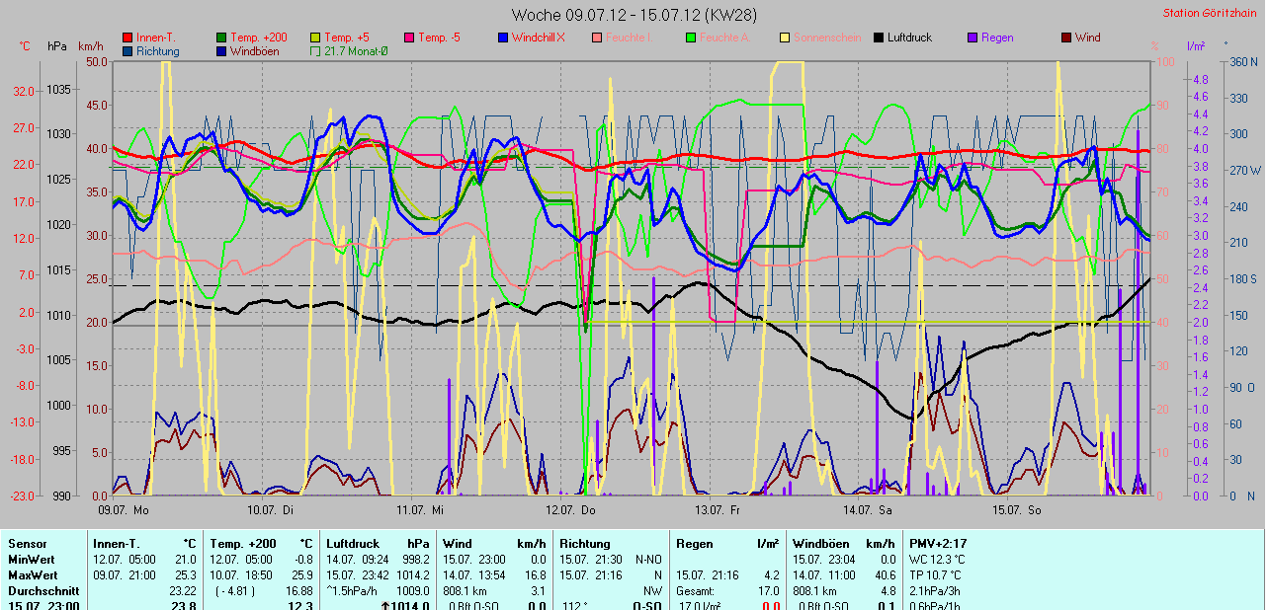Click the 90 O direction axis label
Image resolution: width=1269 pixels, height=610 pixels.
1242,387
